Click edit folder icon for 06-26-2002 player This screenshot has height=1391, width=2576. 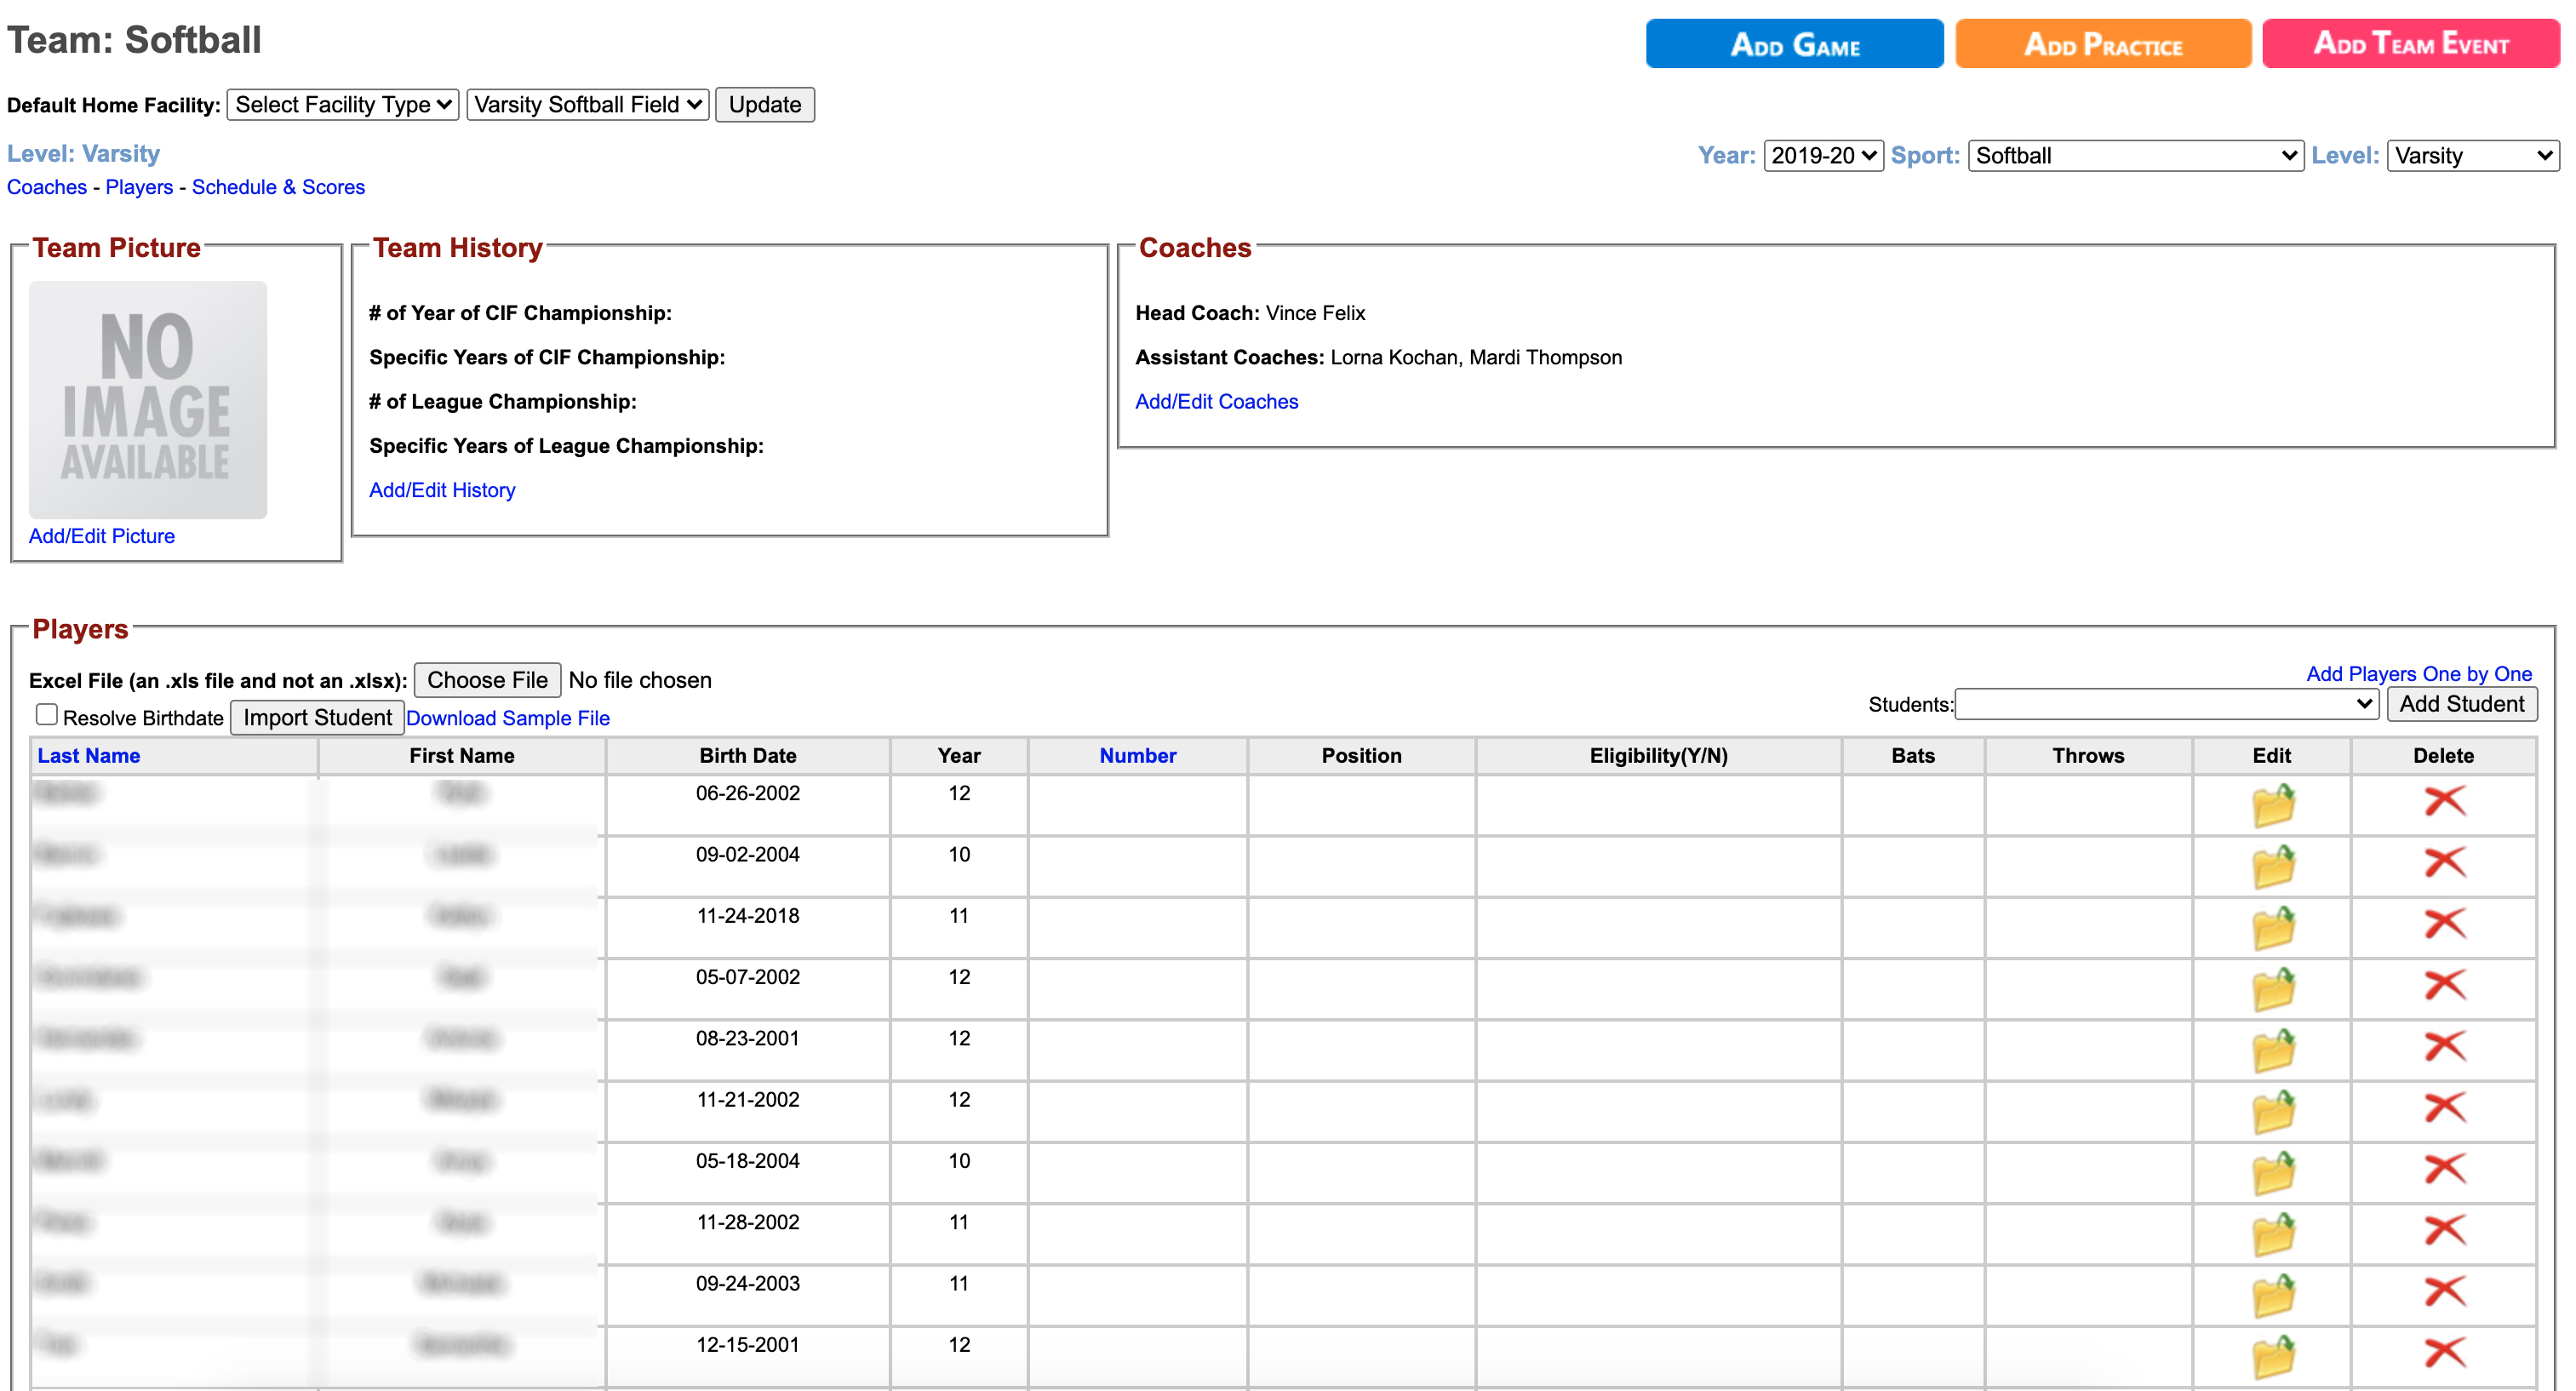(x=2272, y=805)
